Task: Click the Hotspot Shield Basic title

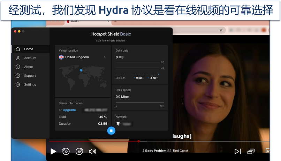Action: 111,34
